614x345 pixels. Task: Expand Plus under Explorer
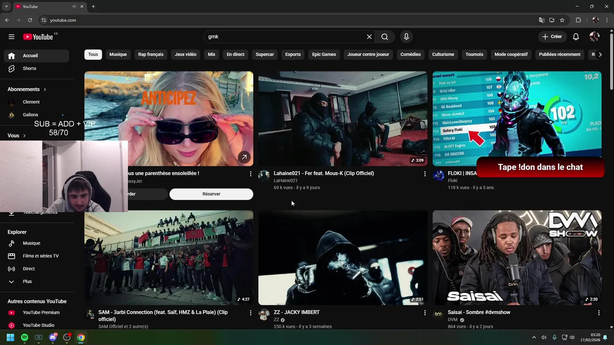click(x=36, y=282)
